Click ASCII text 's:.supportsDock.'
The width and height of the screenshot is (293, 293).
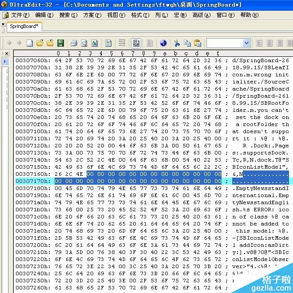pyautogui.click(x=261, y=153)
